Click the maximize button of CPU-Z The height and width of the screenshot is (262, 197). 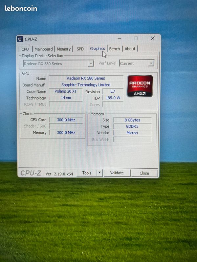(x=136, y=38)
